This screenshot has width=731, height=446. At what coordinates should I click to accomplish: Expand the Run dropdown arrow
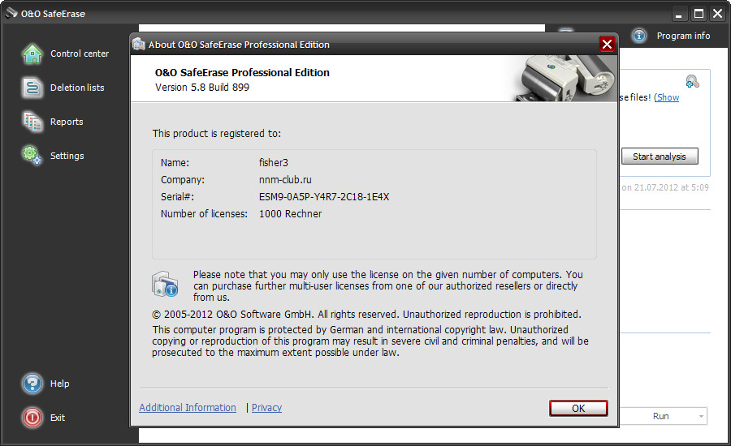[700, 417]
